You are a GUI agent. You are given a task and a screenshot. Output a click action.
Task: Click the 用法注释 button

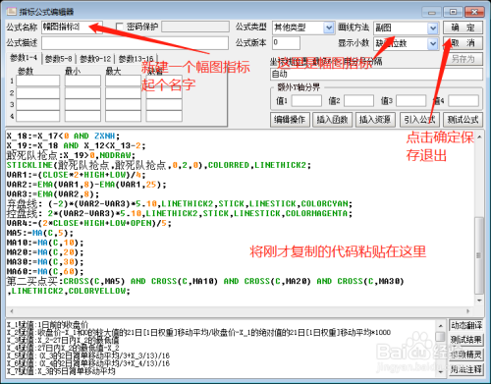pos(466,369)
